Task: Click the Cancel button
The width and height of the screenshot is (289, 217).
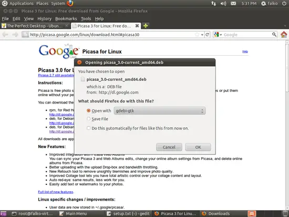Action: 169,147
